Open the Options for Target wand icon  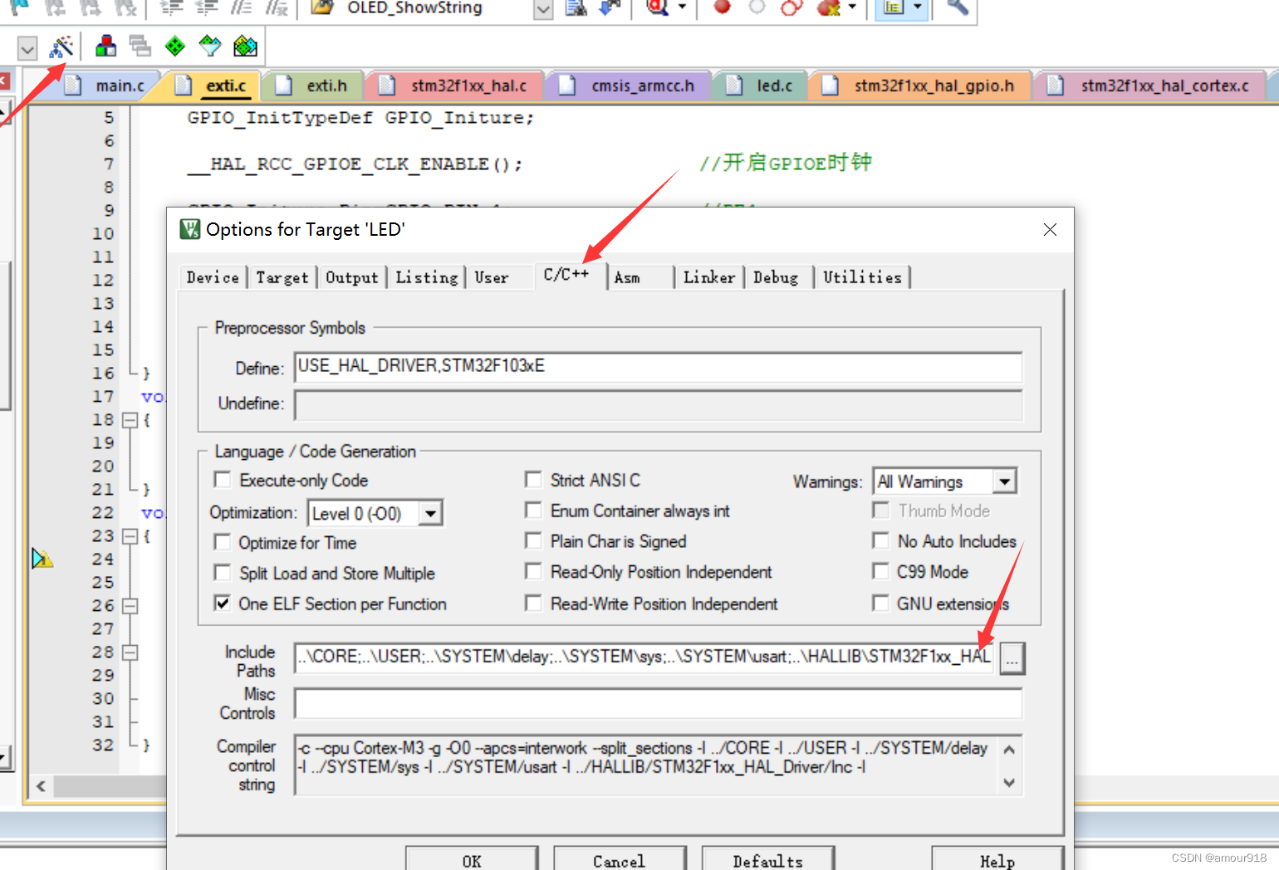click(x=62, y=46)
